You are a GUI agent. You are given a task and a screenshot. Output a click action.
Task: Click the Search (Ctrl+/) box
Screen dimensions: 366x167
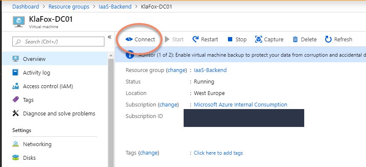coord(58,42)
